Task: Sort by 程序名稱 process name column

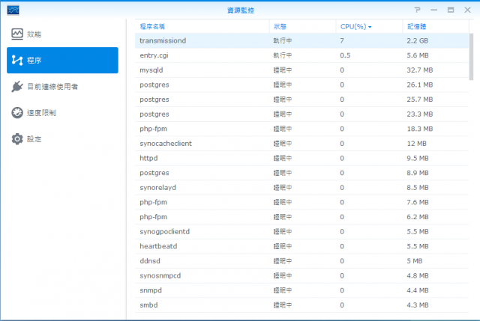Action: coord(202,27)
